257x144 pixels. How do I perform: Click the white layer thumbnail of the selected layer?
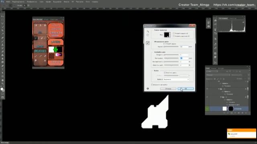(x=224, y=108)
